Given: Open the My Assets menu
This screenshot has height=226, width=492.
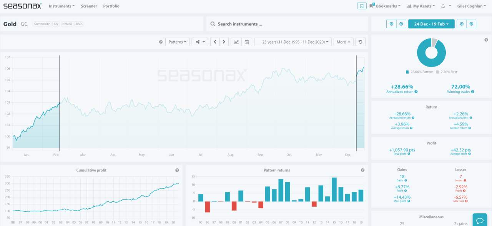Looking at the screenshot, I should click(x=421, y=6).
